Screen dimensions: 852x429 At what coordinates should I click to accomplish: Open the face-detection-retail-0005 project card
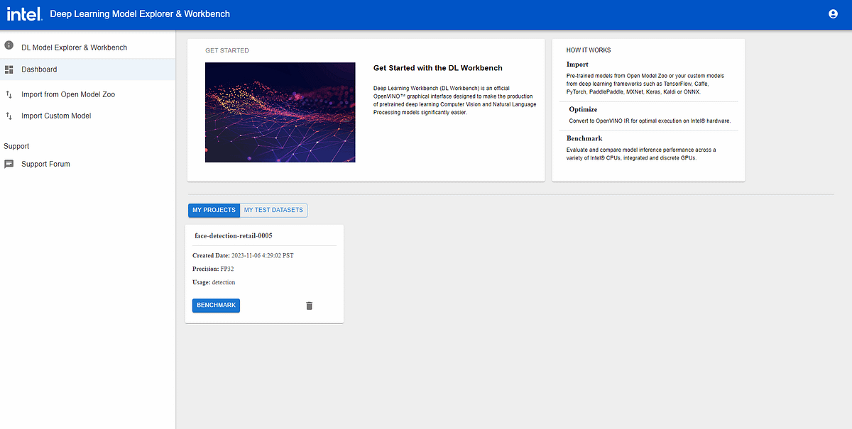pos(264,274)
